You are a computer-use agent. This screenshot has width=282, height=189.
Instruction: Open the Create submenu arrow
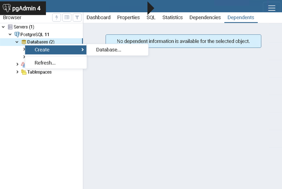click(x=82, y=50)
